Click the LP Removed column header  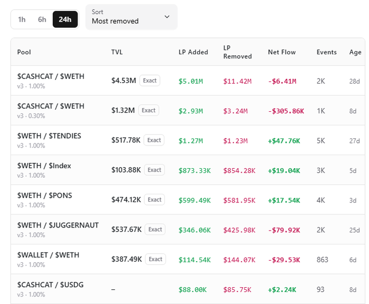(x=238, y=52)
